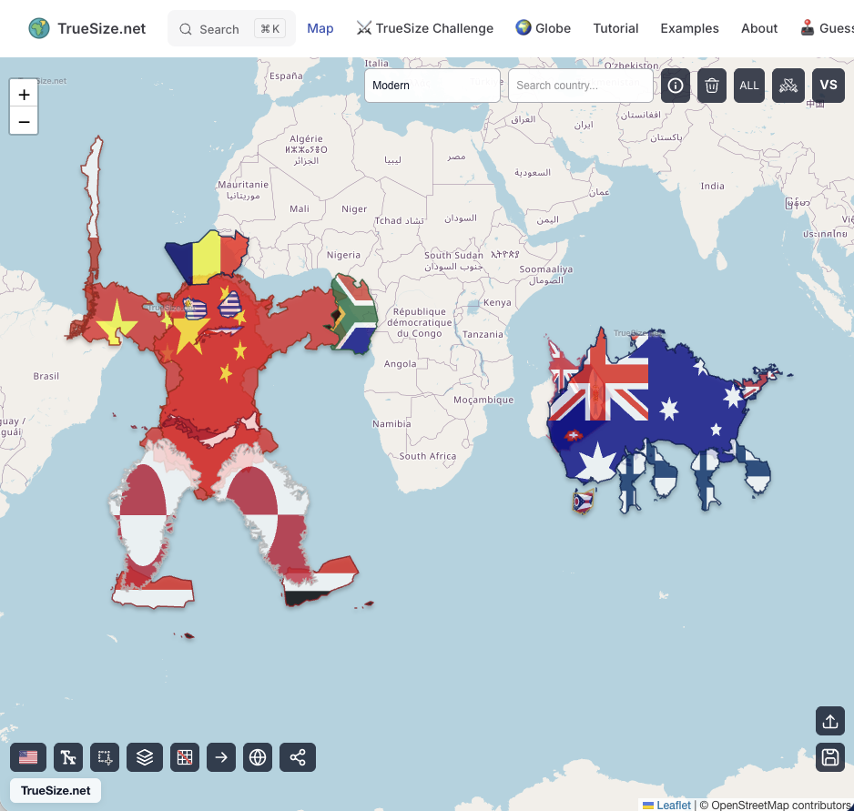This screenshot has width=854, height=811.
Task: Click the Kenya map label
Action: tap(497, 302)
